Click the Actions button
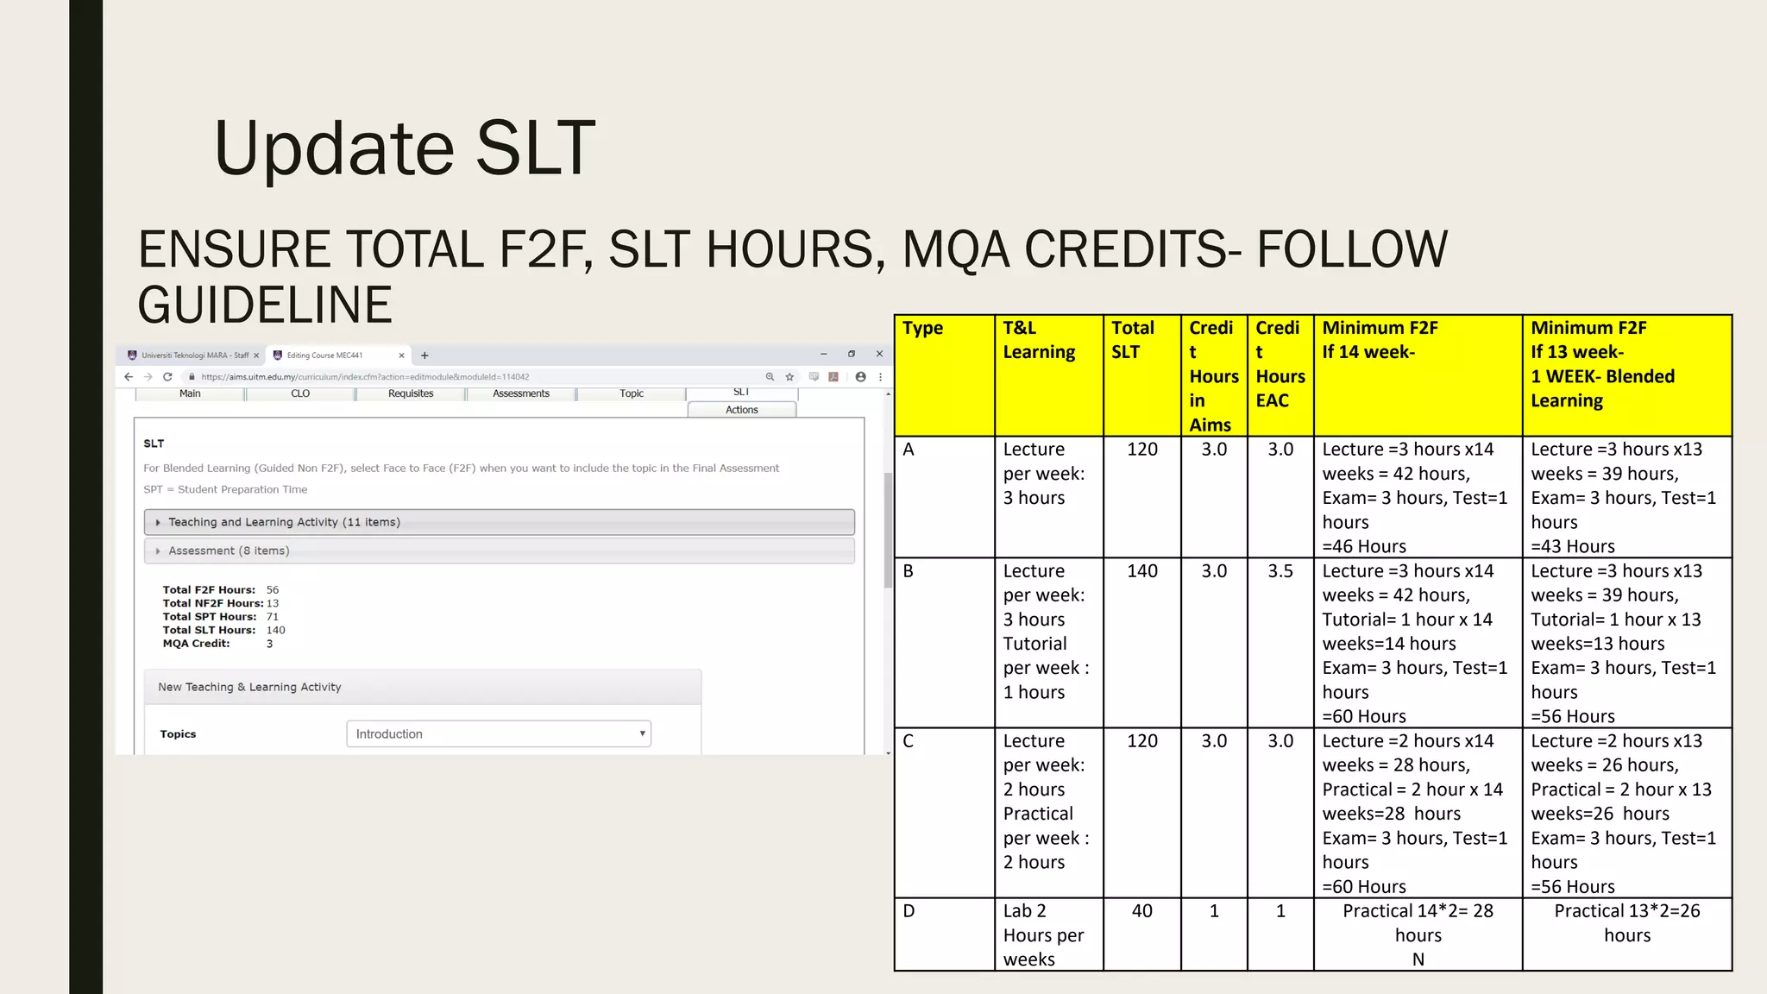Screen dimensions: 1767x994 [x=741, y=410]
